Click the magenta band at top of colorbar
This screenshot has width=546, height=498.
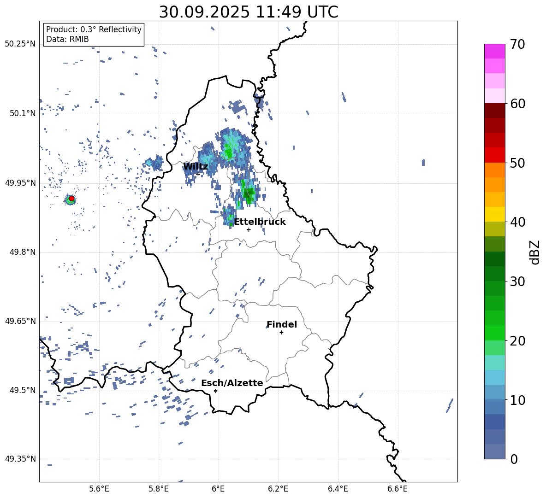tap(494, 51)
